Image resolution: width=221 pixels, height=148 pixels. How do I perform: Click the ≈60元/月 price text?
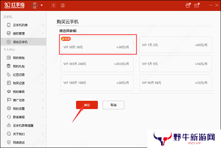201,45
